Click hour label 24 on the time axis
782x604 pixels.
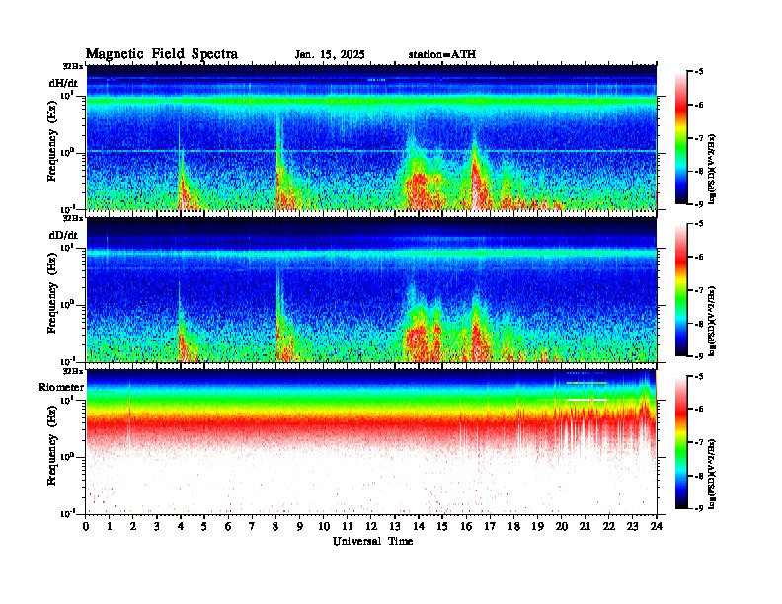(x=657, y=526)
